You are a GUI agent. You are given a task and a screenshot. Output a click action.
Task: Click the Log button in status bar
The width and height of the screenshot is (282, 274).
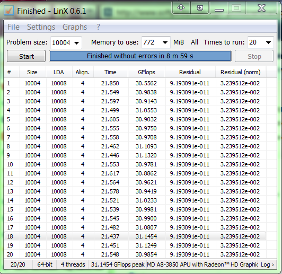(268, 264)
